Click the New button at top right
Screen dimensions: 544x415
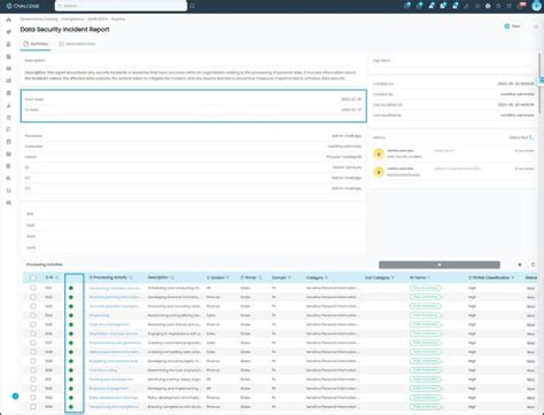coord(512,26)
